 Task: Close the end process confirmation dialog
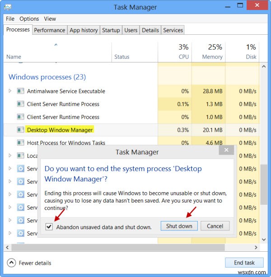[226, 150]
